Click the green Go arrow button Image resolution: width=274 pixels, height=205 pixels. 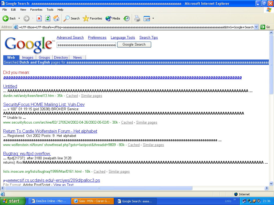(x=263, y=27)
